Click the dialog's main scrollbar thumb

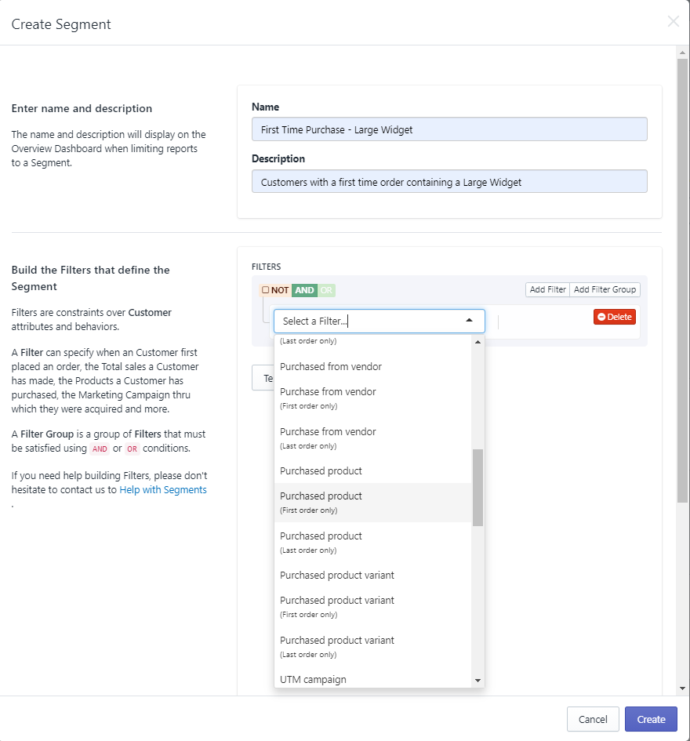coord(682,281)
